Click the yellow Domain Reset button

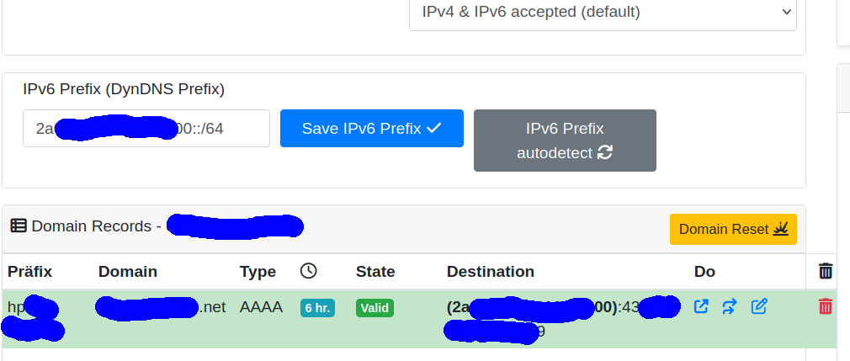click(733, 229)
